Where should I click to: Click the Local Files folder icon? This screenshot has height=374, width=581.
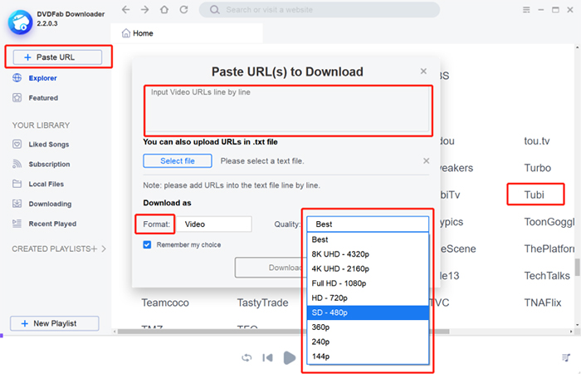(17, 184)
